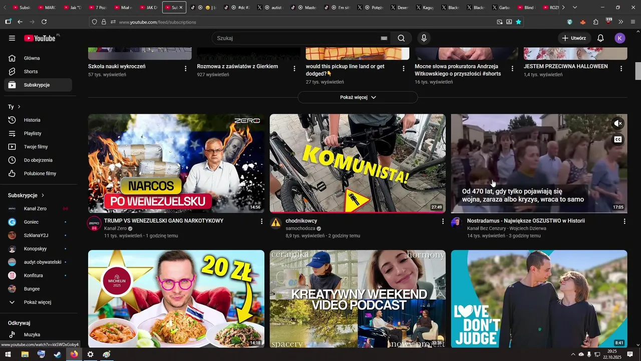641x361 pixels.
Task: Open the account avatar K menu
Action: point(620,38)
